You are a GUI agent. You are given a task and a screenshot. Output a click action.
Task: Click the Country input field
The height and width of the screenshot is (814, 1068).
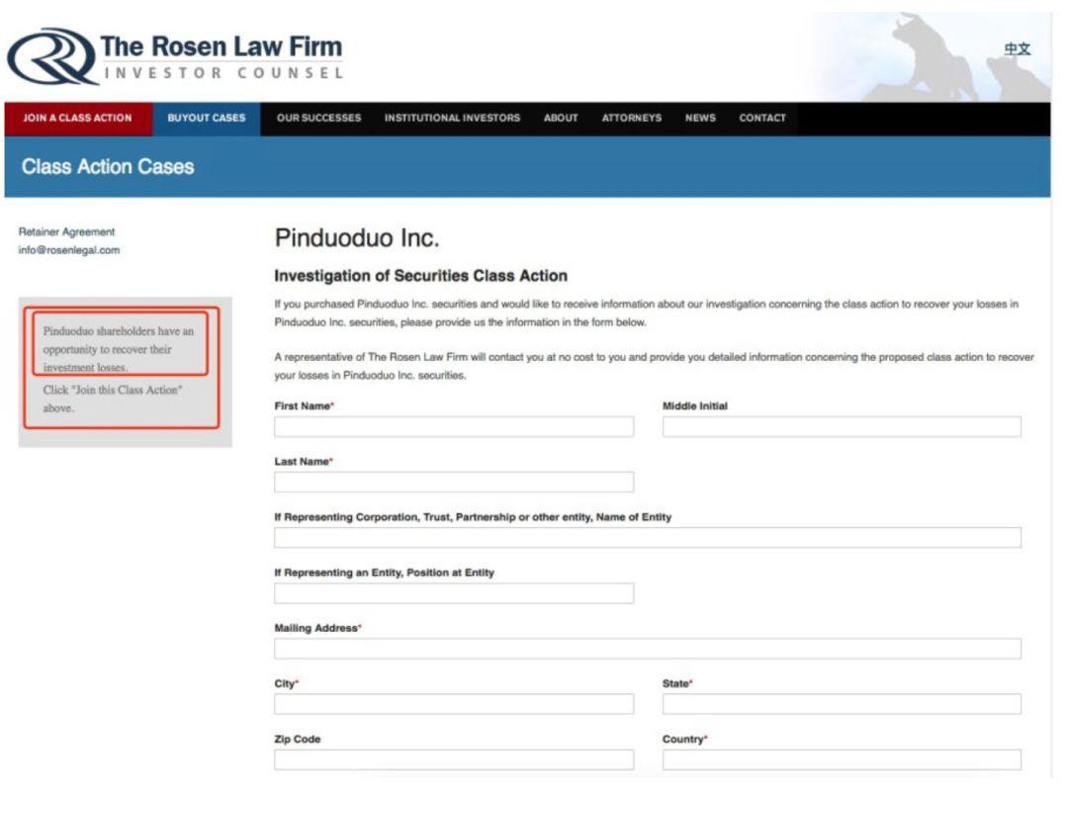(x=842, y=760)
